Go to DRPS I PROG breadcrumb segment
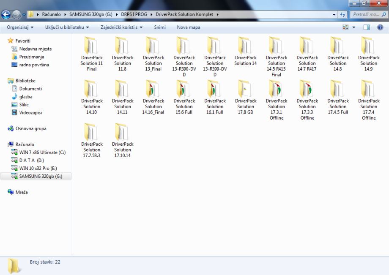 click(134, 14)
